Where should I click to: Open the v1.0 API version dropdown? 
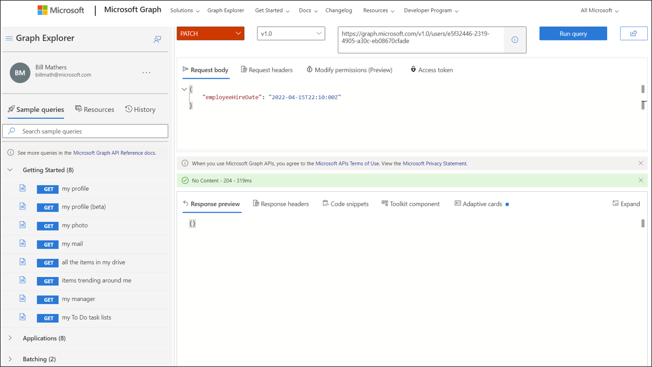(291, 33)
